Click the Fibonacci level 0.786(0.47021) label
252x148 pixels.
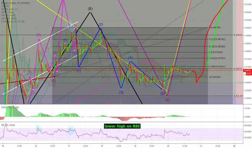click(217, 66)
